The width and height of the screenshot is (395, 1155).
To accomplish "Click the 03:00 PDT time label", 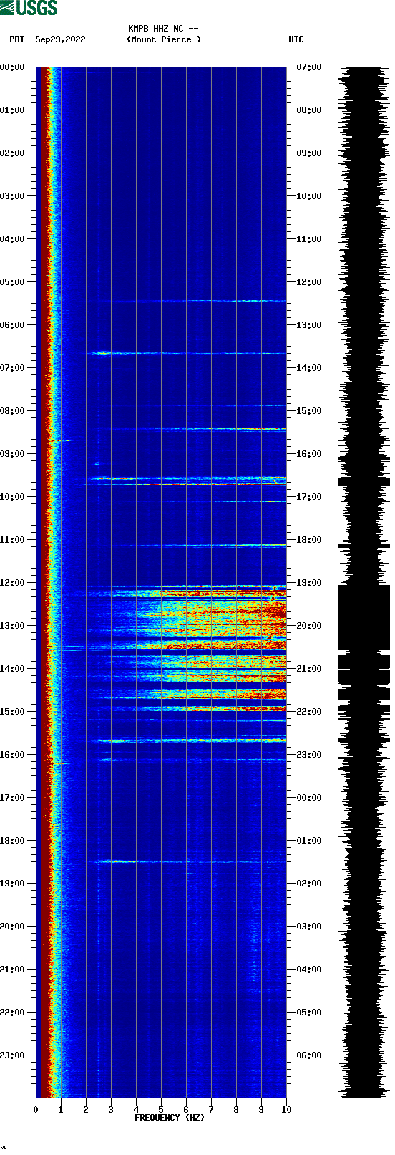I will pyautogui.click(x=13, y=196).
